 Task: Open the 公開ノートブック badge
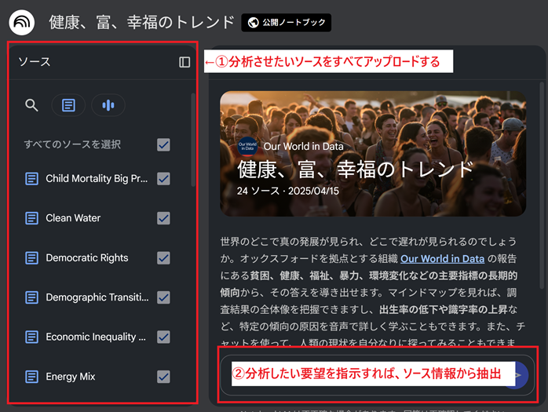point(287,23)
